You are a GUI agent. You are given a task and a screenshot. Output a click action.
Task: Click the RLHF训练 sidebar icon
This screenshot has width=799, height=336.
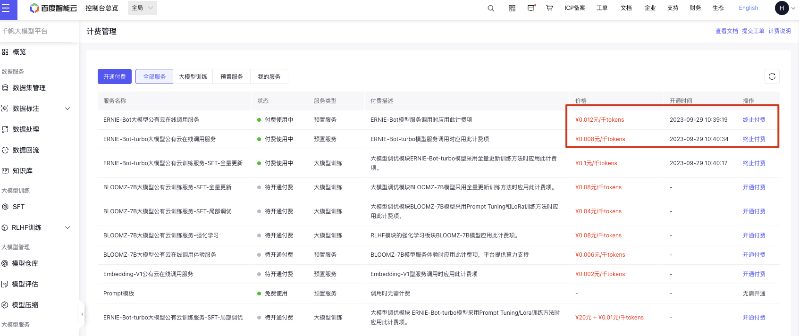tap(5, 227)
